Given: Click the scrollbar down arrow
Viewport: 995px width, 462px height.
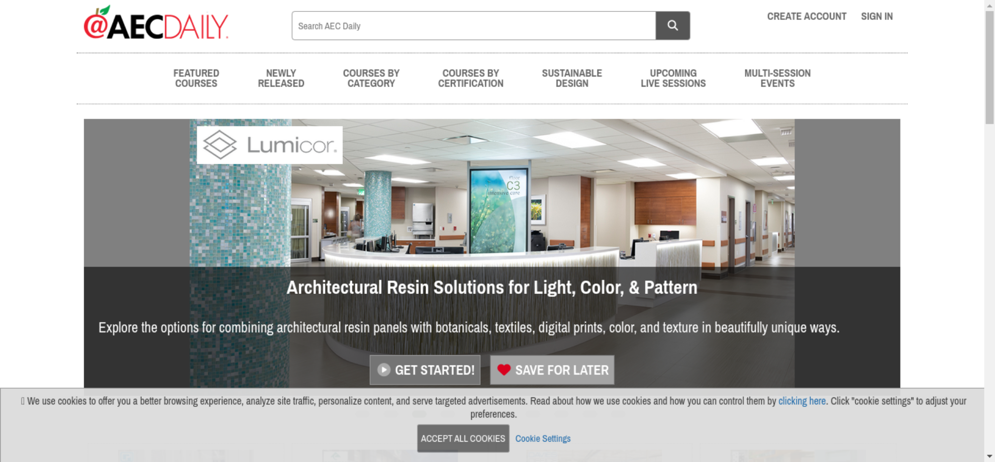Looking at the screenshot, I should [990, 456].
